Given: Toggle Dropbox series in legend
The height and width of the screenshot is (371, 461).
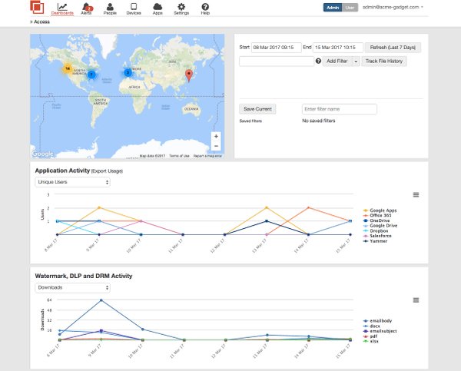Looking at the screenshot, I should (376, 230).
